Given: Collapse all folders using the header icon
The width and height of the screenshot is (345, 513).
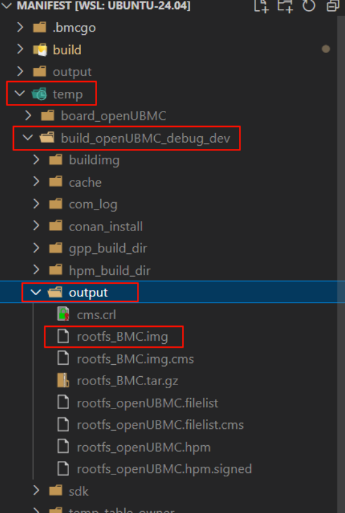Looking at the screenshot, I should pos(333,6).
